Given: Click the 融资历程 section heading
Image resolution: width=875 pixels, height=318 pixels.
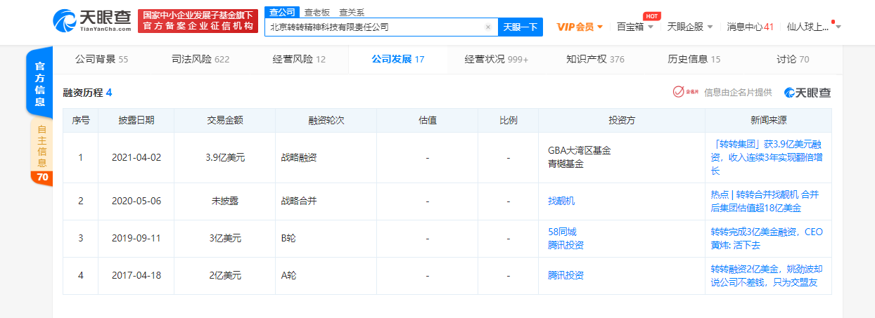Looking at the screenshot, I should (x=88, y=93).
